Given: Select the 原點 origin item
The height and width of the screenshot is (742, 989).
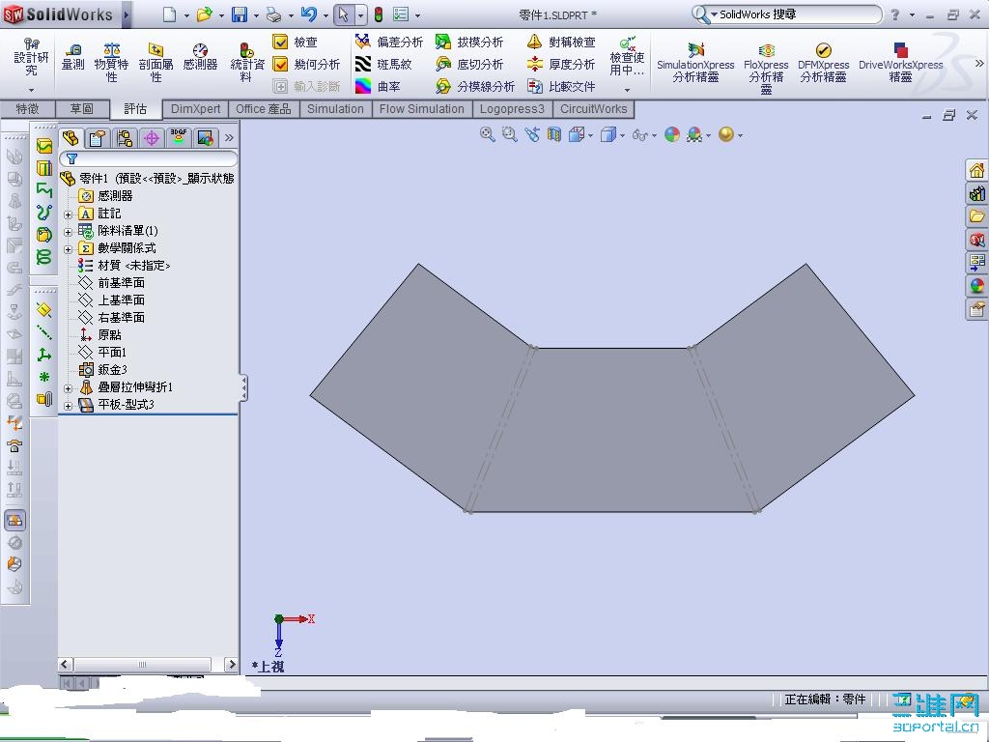Looking at the screenshot, I should [99, 334].
